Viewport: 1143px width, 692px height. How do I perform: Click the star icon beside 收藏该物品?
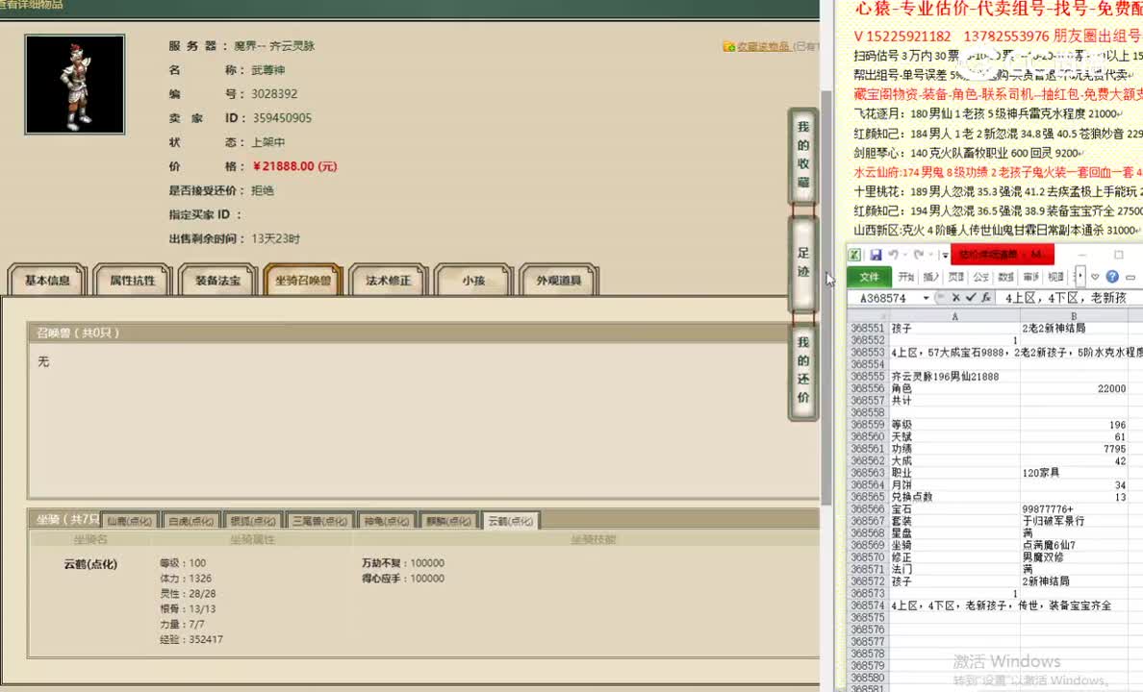pyautogui.click(x=728, y=47)
